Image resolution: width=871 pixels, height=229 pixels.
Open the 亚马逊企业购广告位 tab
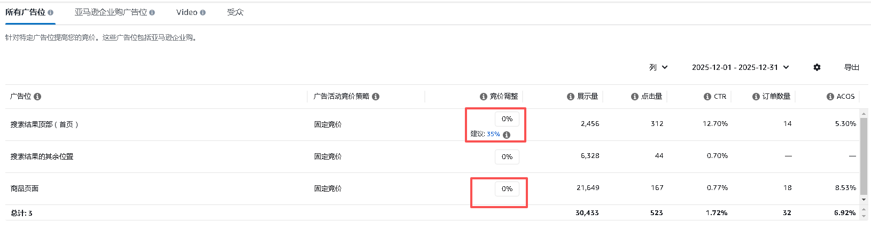pyautogui.click(x=111, y=12)
